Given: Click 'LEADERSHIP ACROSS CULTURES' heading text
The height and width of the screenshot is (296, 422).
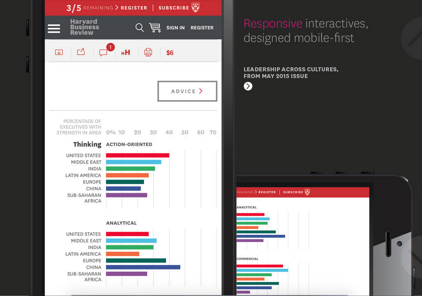Looking at the screenshot, I should (x=291, y=69).
